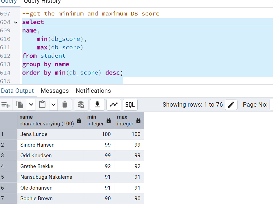The image size is (273, 204).
Task: Click the 'Sophie Brown' cell
Action: (x=51, y=199)
